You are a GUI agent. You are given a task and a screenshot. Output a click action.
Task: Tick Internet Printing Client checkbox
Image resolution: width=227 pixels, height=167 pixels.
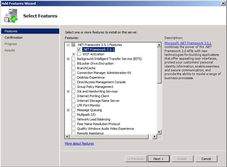point(74,96)
